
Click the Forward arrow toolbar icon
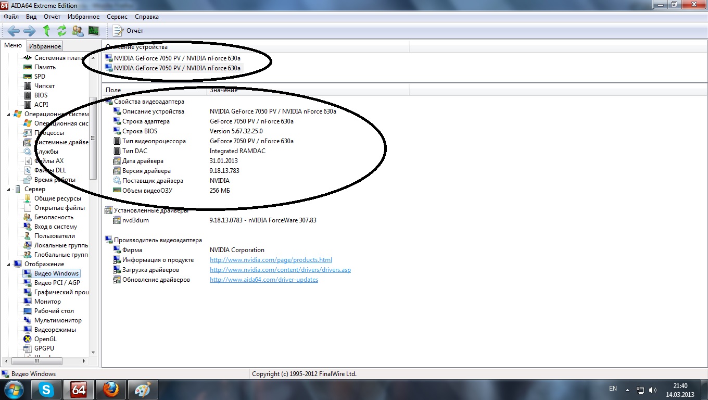30,31
